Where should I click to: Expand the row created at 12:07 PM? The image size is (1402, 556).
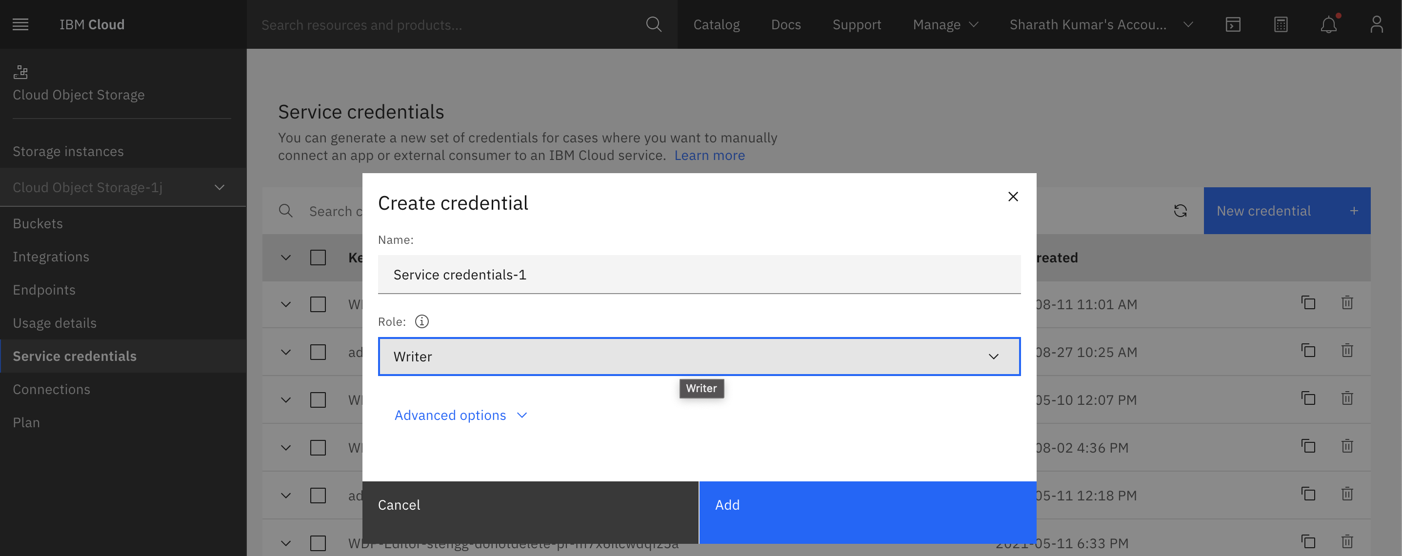pyautogui.click(x=286, y=400)
